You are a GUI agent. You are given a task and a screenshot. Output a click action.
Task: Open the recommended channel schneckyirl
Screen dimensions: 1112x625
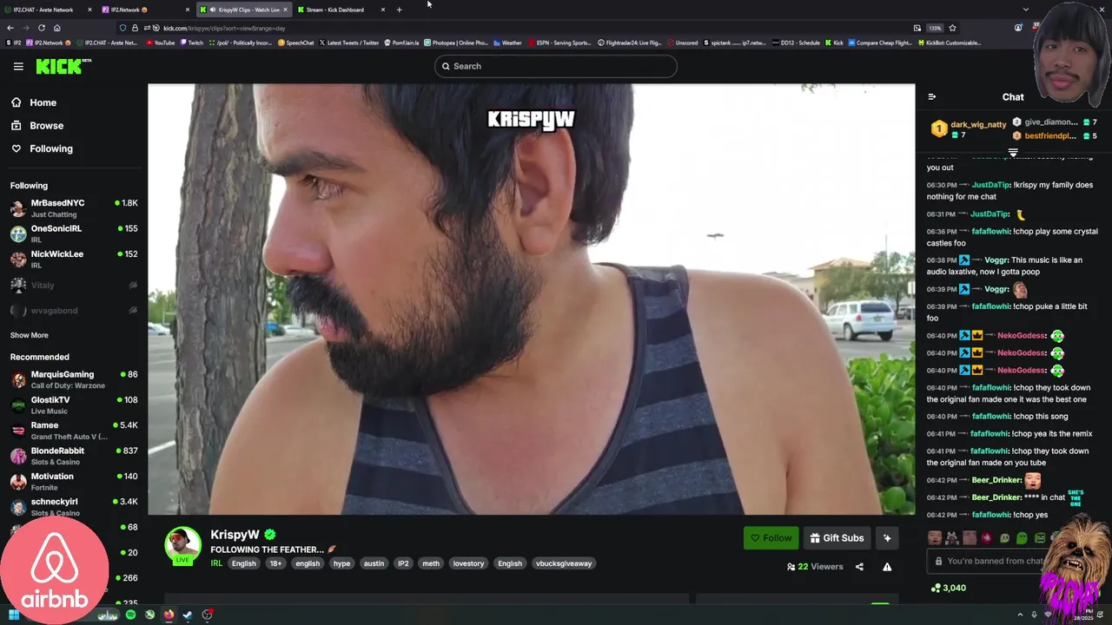[74, 506]
